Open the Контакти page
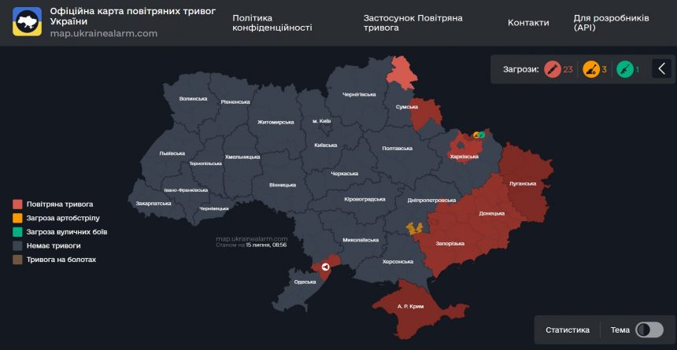677x350 pixels. pos(528,23)
